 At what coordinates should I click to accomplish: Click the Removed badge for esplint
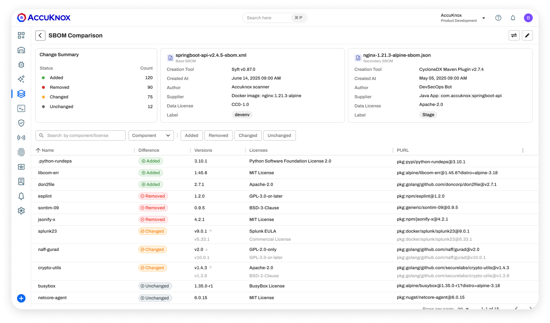click(153, 196)
